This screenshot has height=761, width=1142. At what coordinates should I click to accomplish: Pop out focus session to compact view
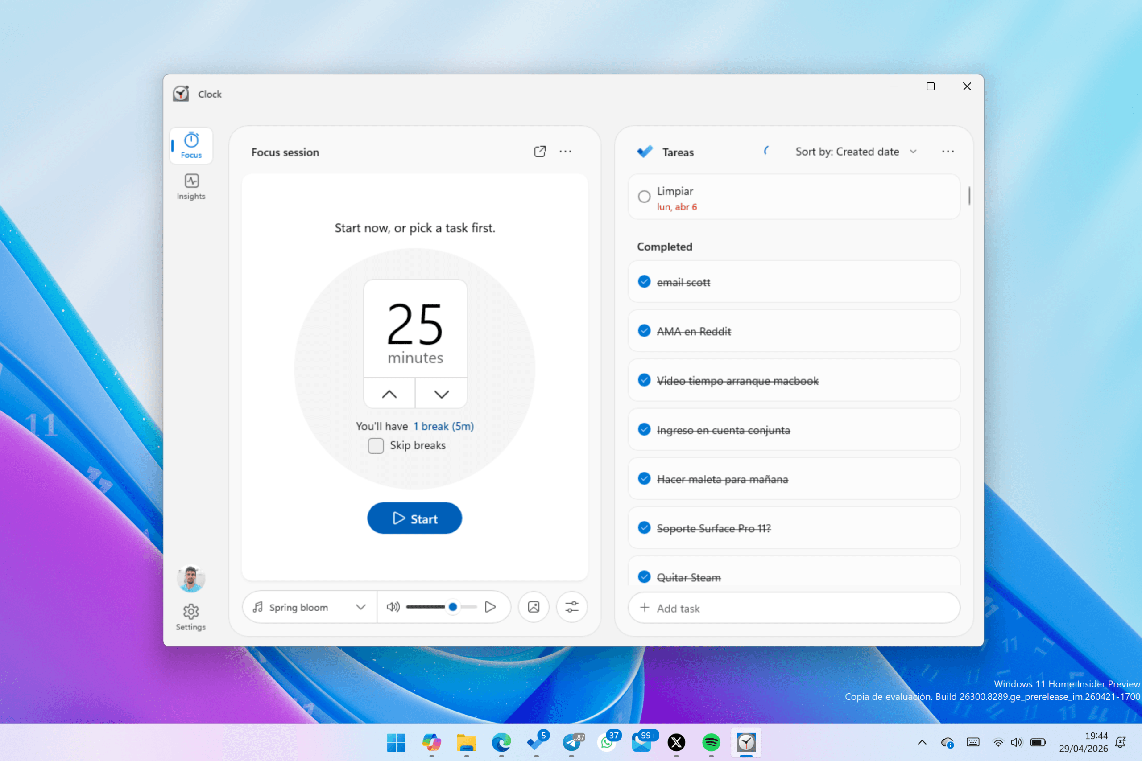(539, 152)
